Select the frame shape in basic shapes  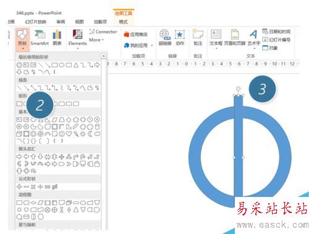point(54,127)
